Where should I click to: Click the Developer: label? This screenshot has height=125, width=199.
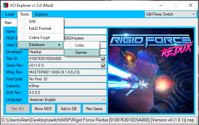[x=15, y=52]
